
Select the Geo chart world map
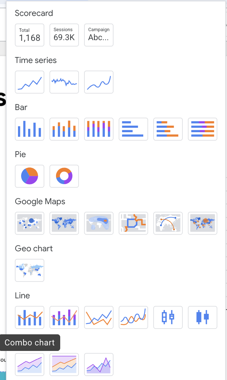(29, 270)
